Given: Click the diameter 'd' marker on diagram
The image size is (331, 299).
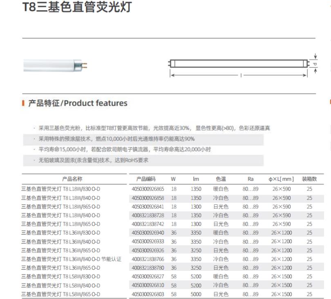Looking at the screenshot, I should click(x=315, y=64).
